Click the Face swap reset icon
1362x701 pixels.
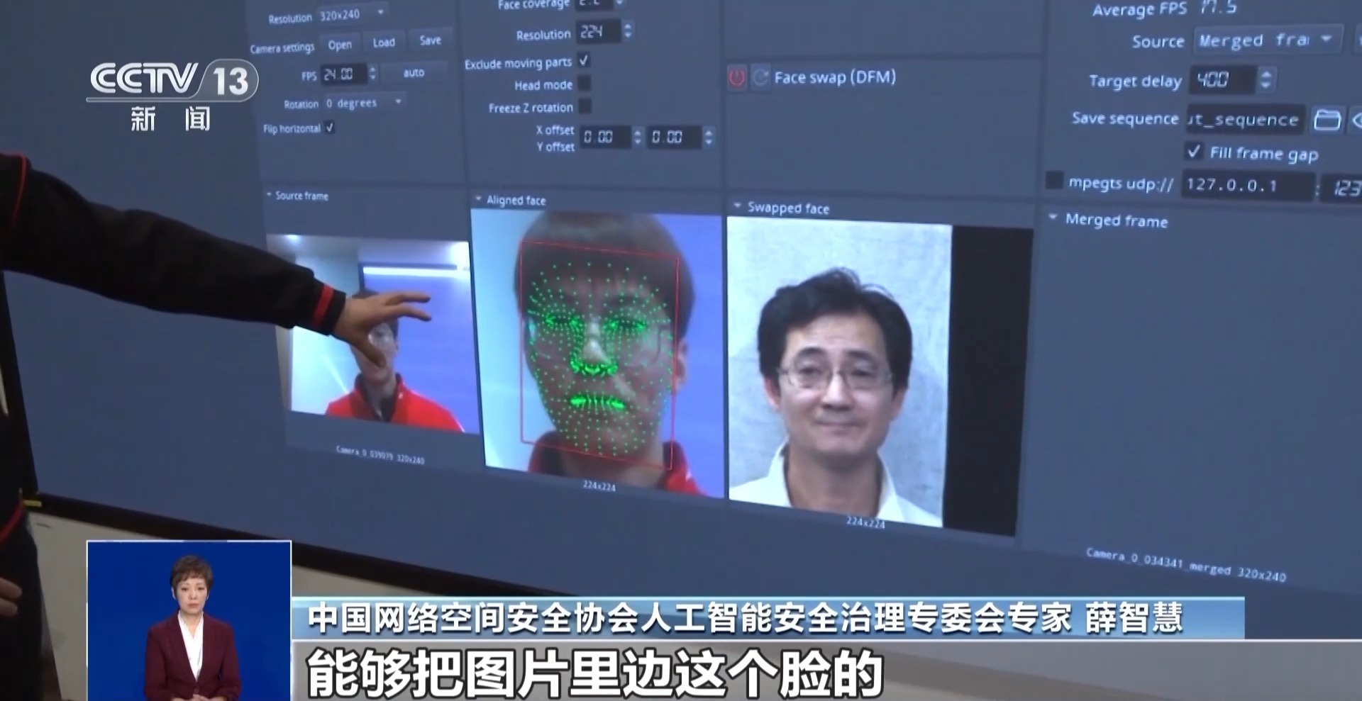click(x=760, y=77)
